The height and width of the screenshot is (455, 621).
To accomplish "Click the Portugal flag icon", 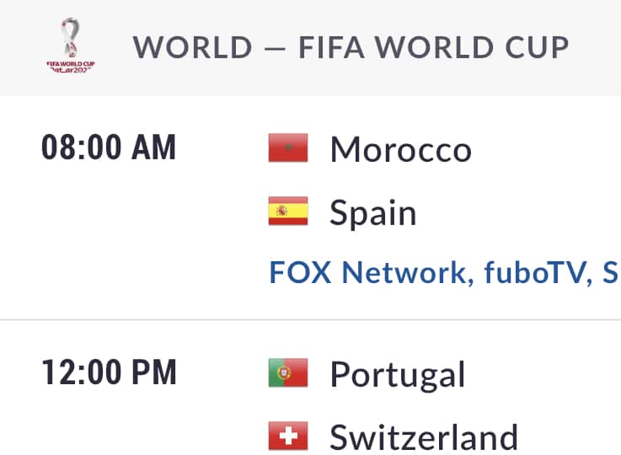I will (288, 372).
